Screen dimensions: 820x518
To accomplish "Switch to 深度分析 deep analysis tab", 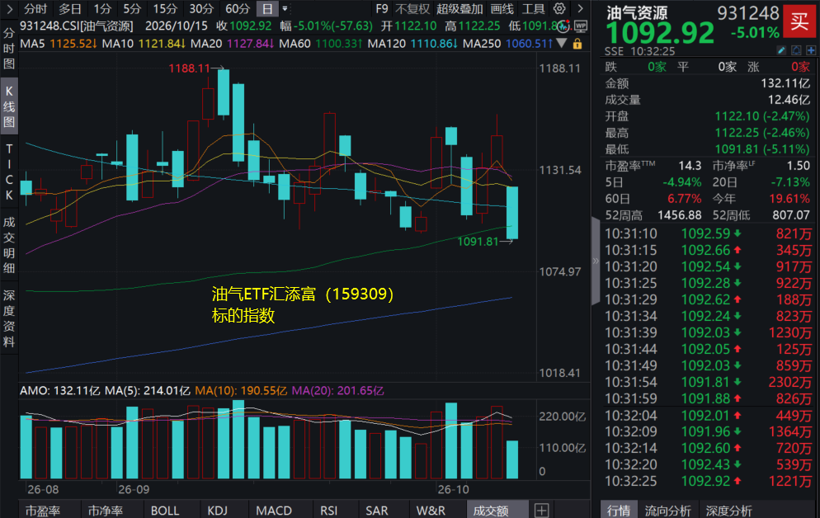I will click(x=729, y=511).
